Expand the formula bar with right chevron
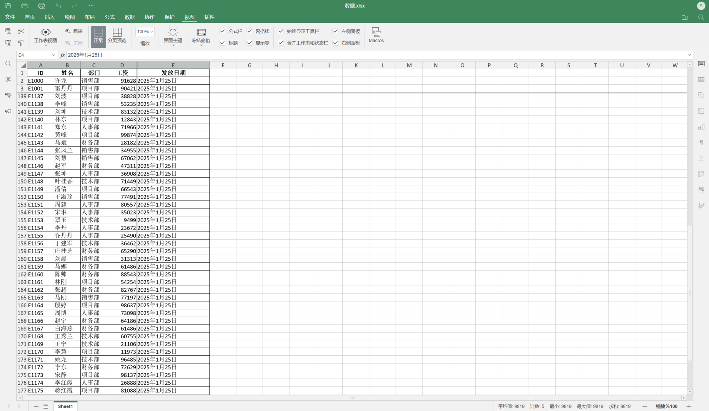709x411 pixels. (x=689, y=55)
